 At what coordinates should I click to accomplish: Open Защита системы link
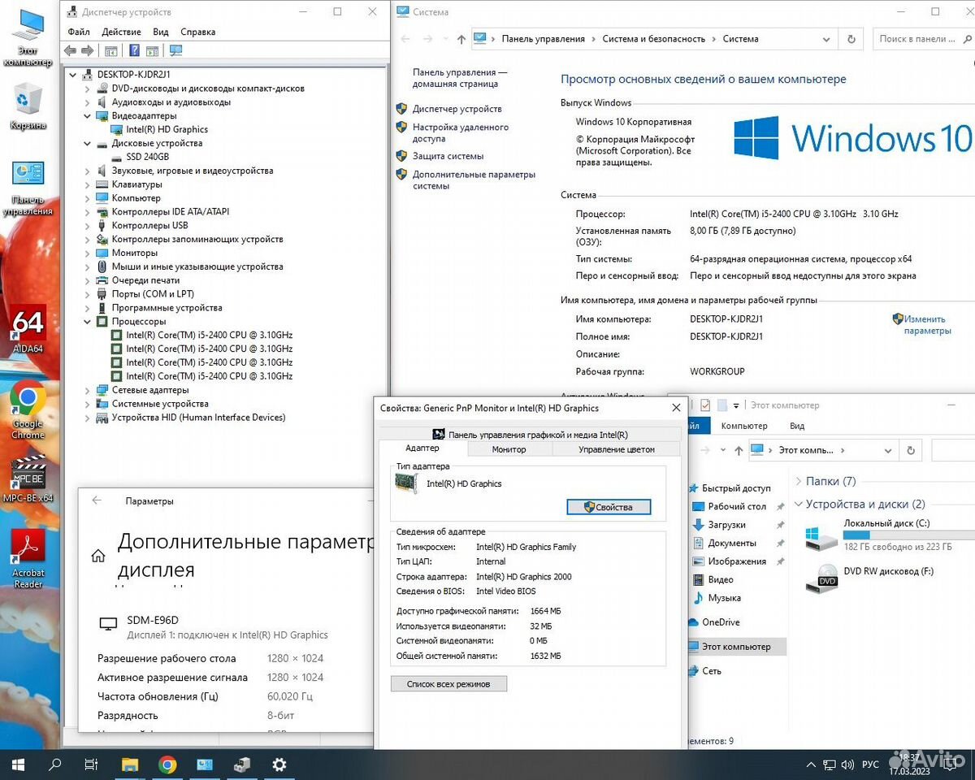tap(448, 156)
